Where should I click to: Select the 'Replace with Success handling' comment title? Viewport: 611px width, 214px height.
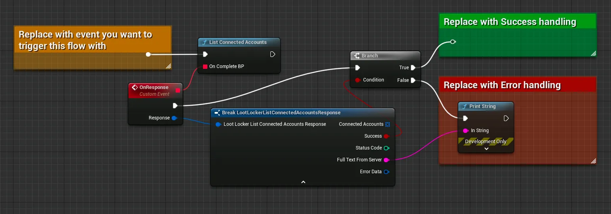pyautogui.click(x=509, y=22)
